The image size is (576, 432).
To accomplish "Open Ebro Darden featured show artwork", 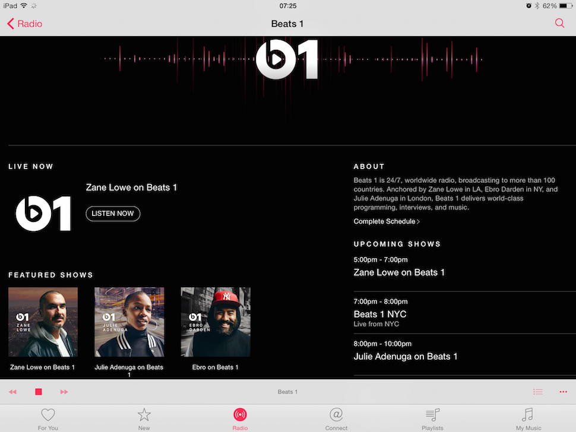I will tap(216, 322).
